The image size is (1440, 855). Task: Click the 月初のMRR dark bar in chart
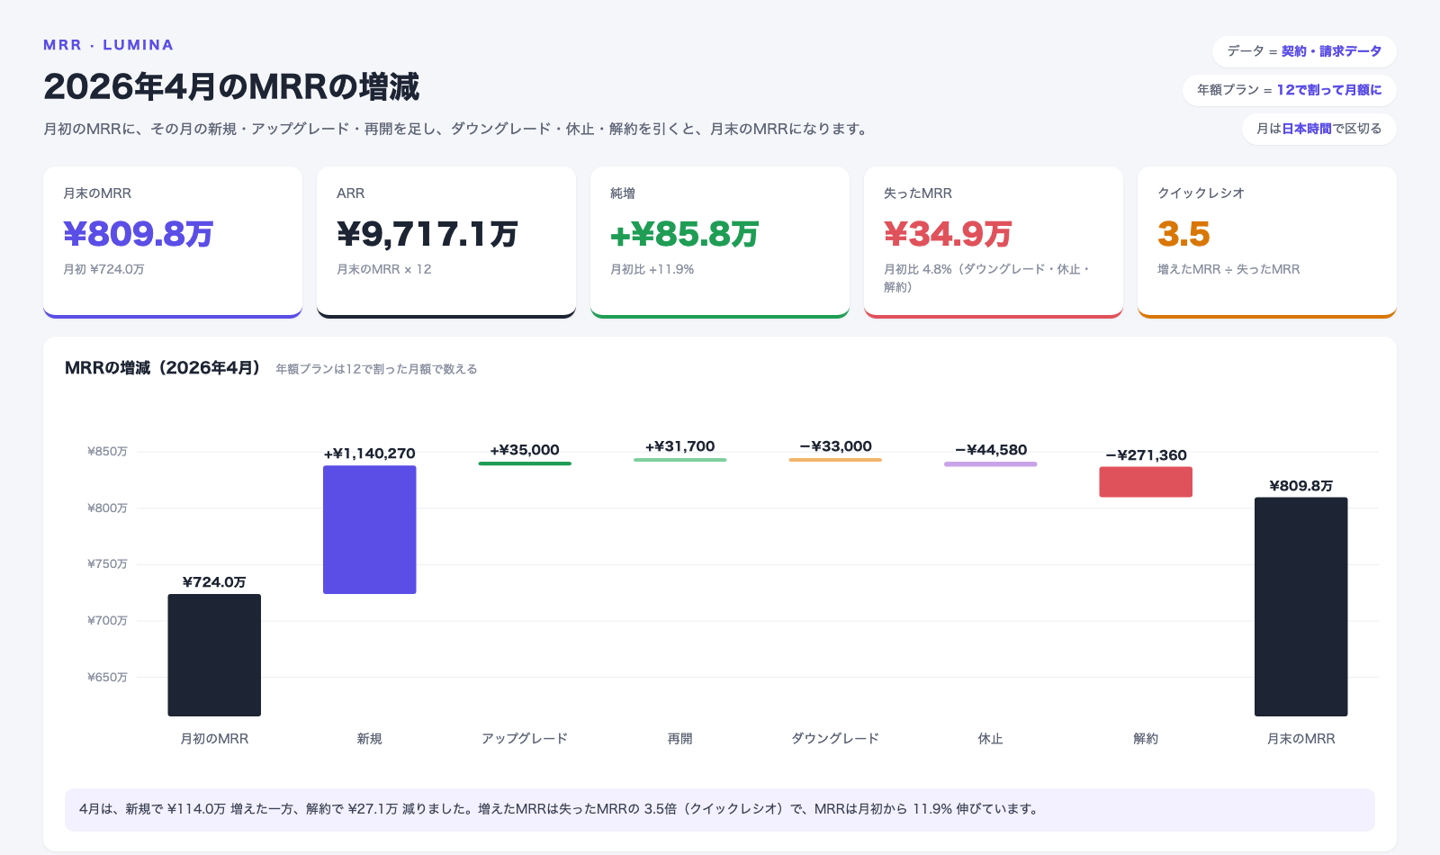point(214,655)
